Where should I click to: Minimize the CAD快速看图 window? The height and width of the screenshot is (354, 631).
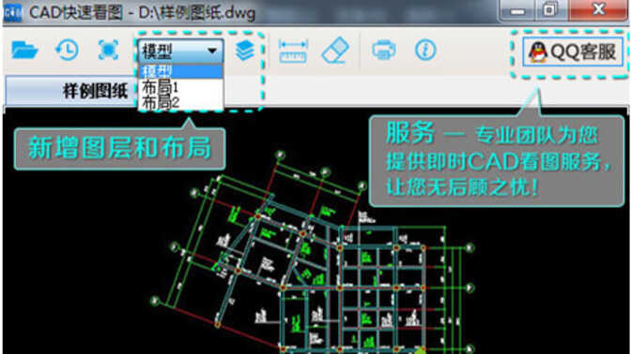(517, 10)
